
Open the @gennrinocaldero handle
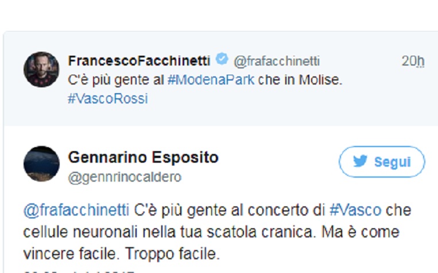tap(125, 177)
